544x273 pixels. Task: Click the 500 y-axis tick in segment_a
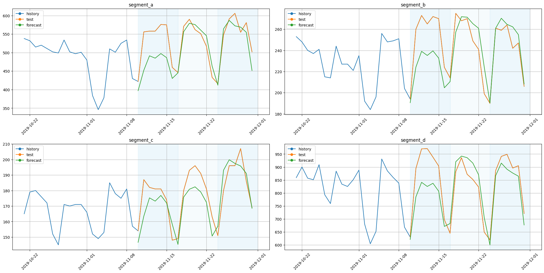(7, 53)
